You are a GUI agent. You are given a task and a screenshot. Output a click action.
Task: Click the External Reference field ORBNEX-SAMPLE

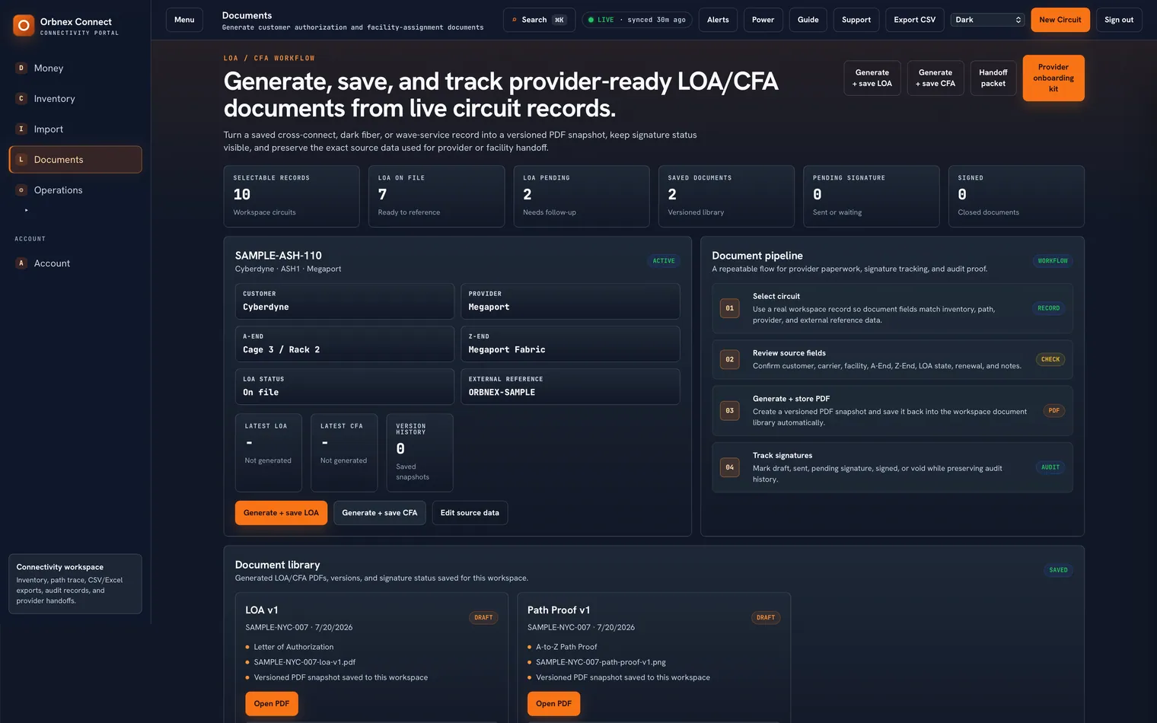click(570, 387)
